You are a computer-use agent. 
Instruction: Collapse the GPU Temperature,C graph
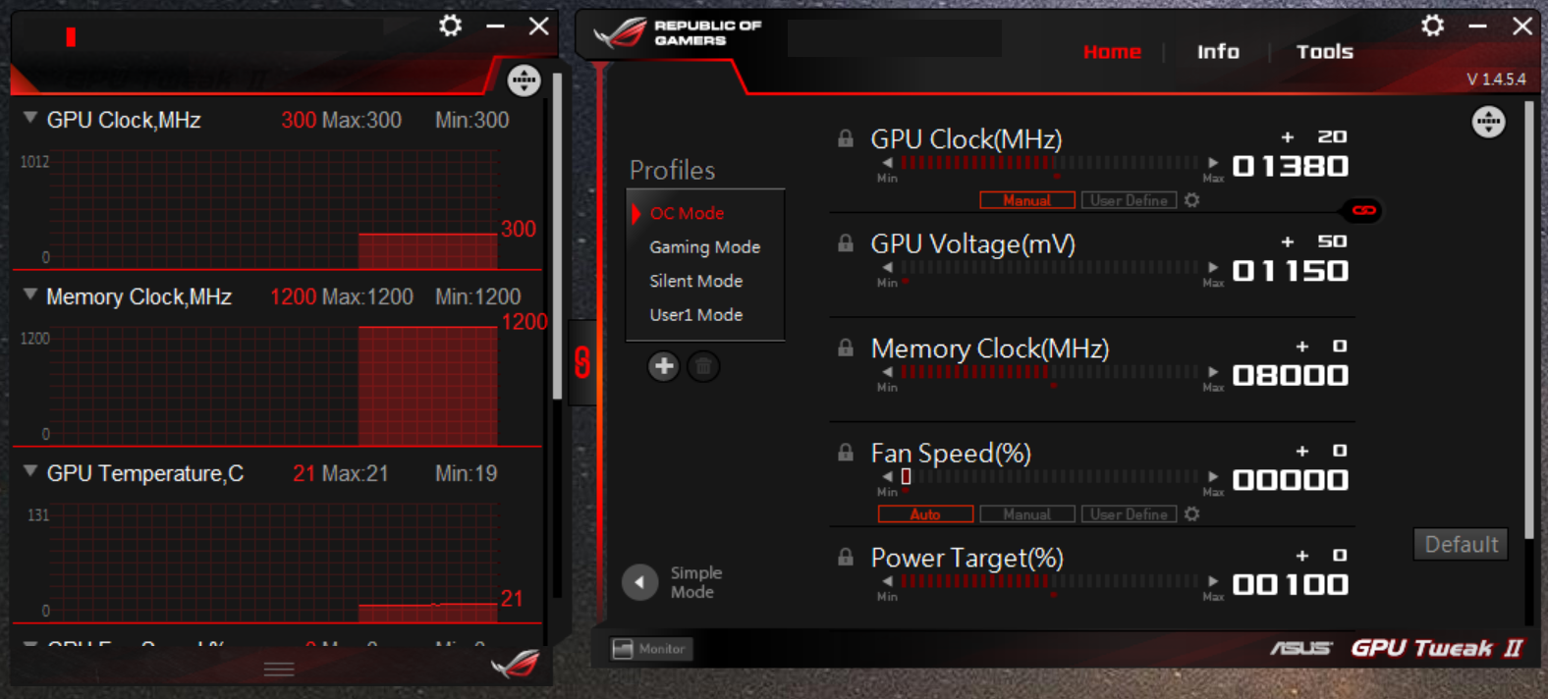pyautogui.click(x=30, y=471)
